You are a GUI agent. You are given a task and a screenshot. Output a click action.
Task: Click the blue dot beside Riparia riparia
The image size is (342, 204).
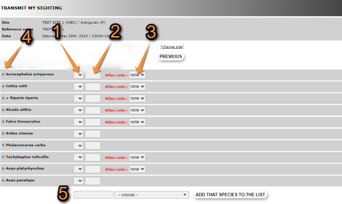[x=7, y=98]
